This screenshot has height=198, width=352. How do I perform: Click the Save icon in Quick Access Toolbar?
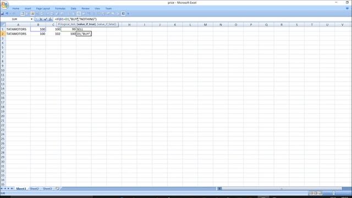[x=2, y=14]
